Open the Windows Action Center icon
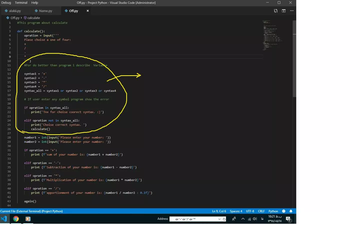 [x=288, y=219]
